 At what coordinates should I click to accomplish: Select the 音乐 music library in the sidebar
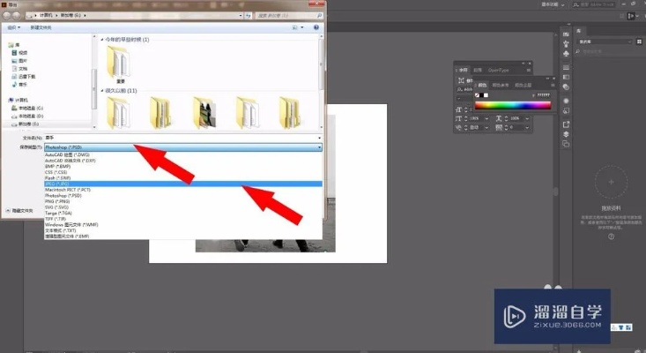[x=19, y=85]
